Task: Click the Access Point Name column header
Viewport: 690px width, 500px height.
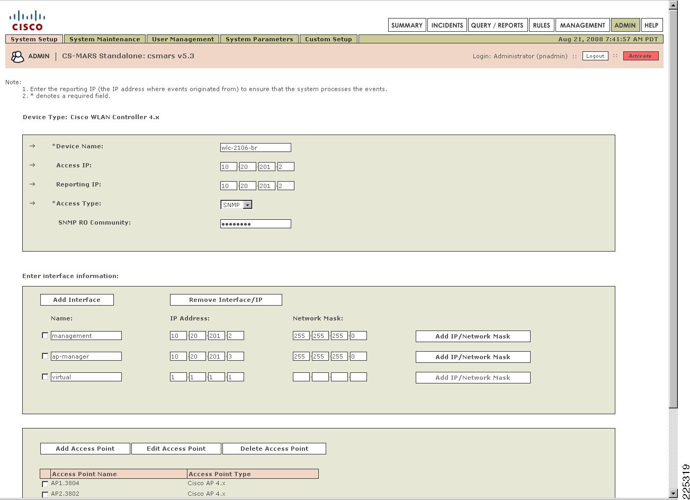Action: coord(119,474)
